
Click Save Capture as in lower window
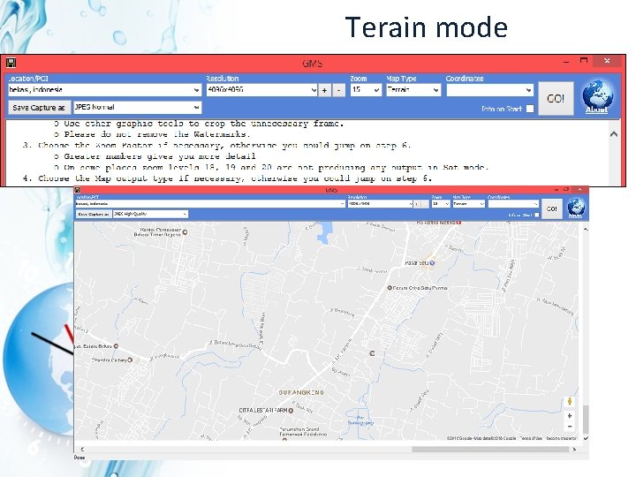[94, 214]
